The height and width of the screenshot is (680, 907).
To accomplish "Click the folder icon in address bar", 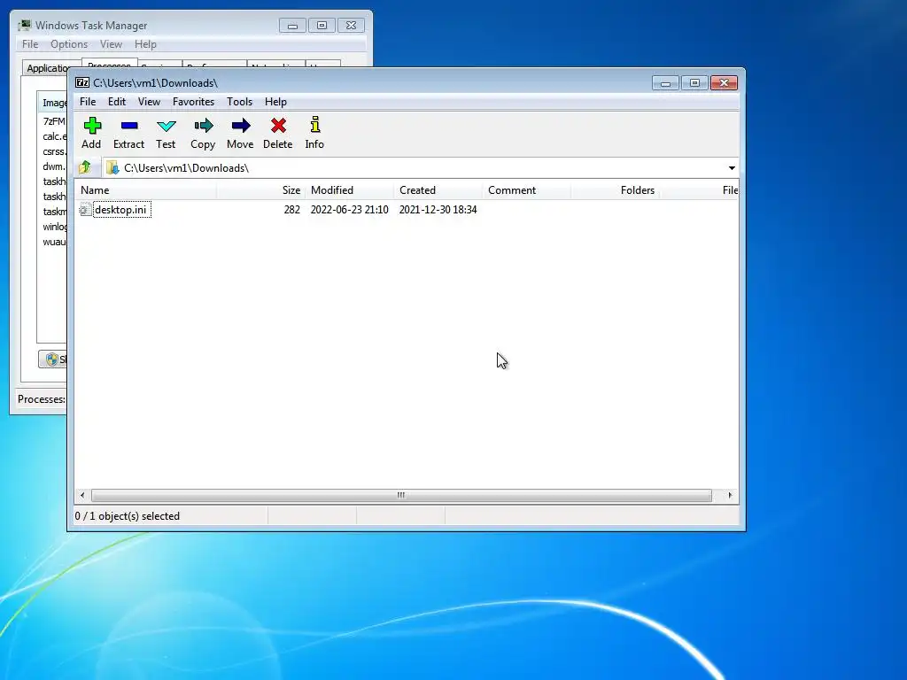I will click(x=112, y=167).
